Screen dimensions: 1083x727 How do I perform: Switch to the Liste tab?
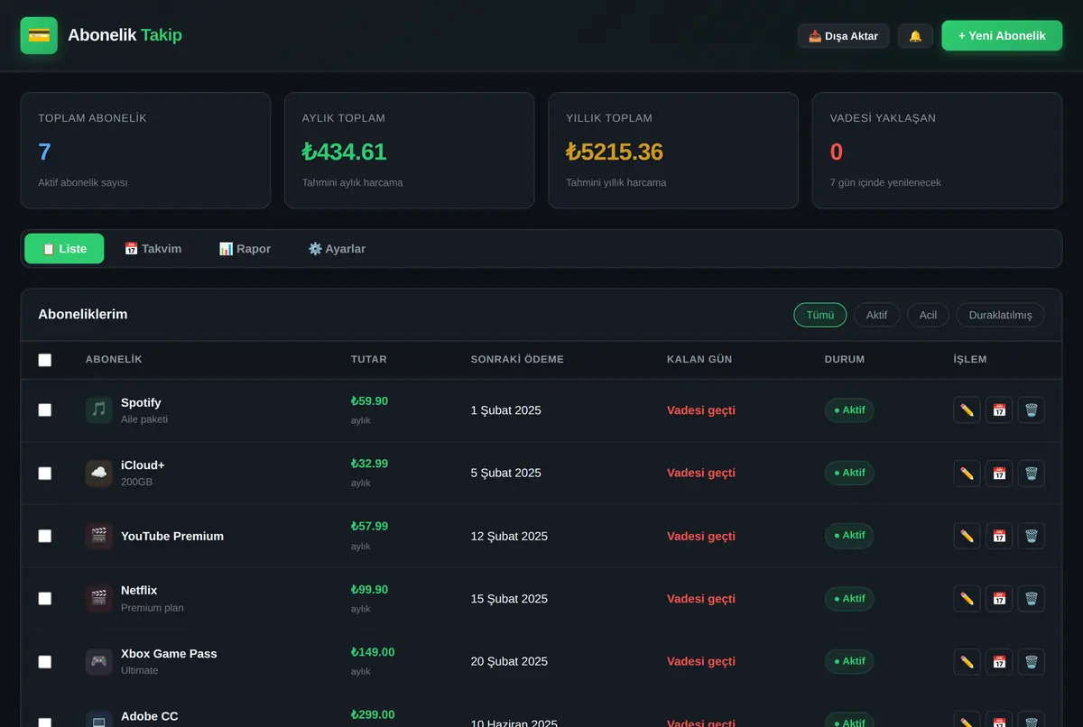64,249
